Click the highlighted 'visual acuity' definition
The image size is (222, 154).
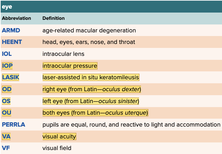[59, 136]
